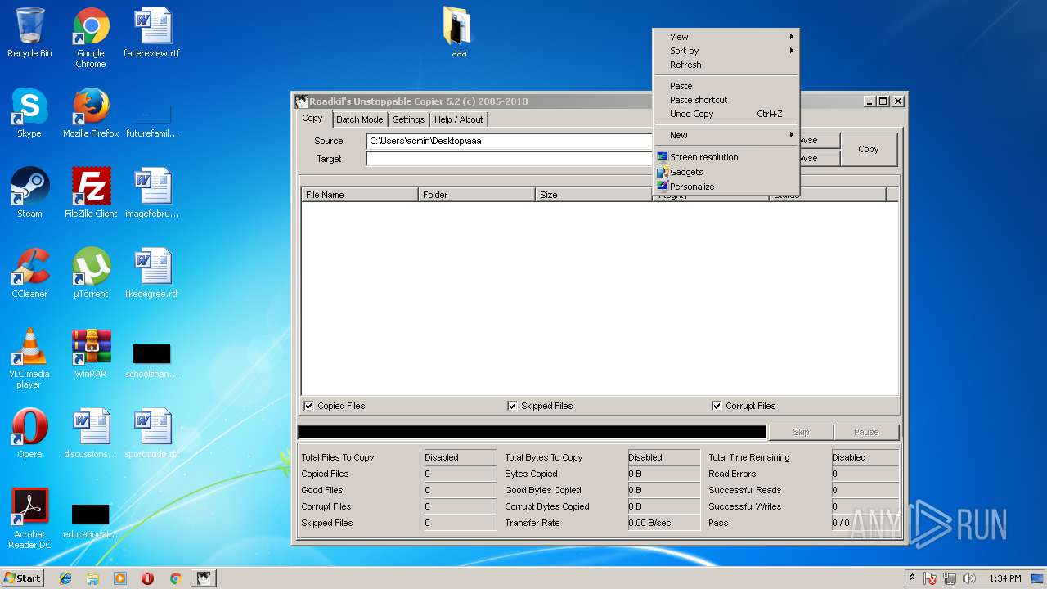Viewport: 1047px width, 589px height.
Task: Uncheck the Corrupt Files checkbox
Action: pyautogui.click(x=717, y=406)
